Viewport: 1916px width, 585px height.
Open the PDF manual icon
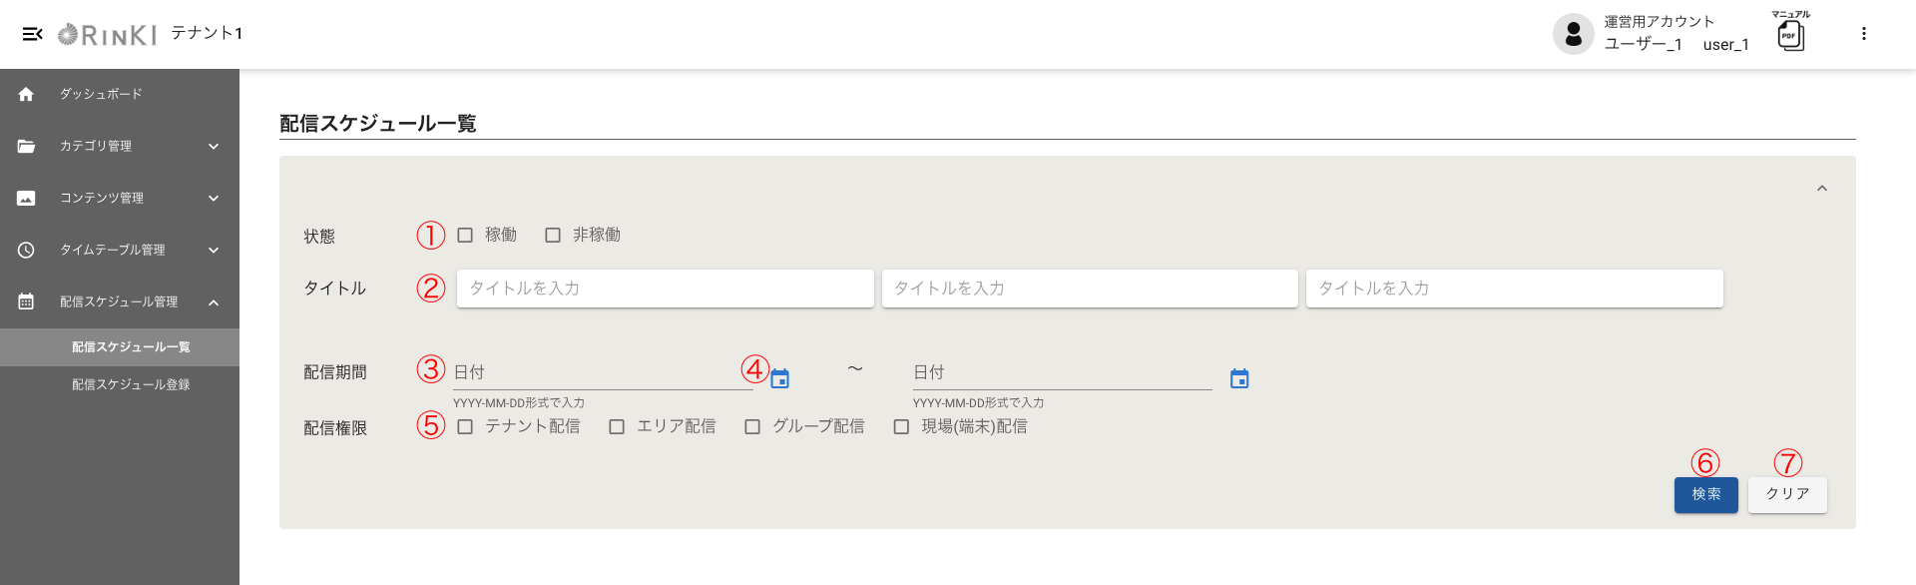tap(1790, 36)
